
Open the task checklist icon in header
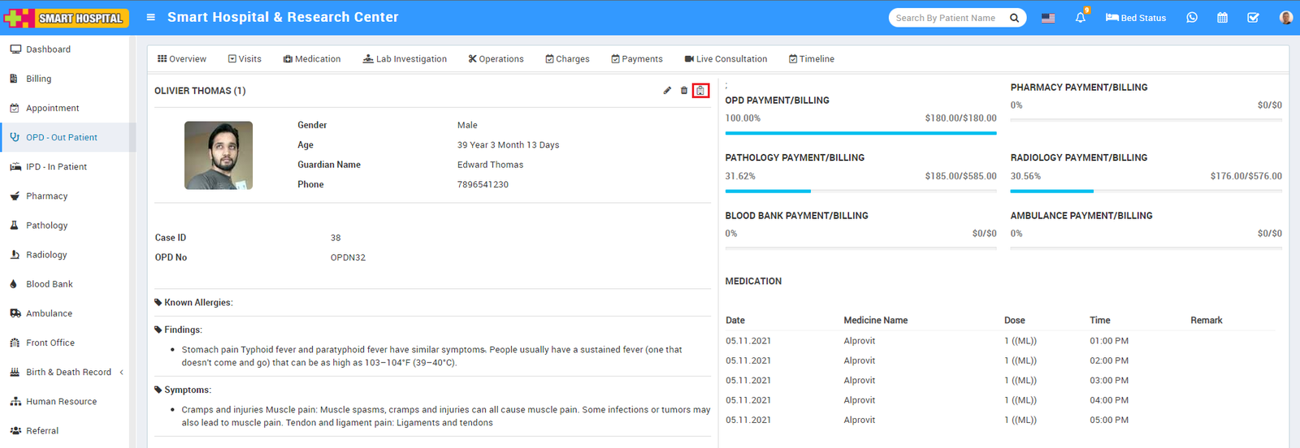pyautogui.click(x=1253, y=18)
